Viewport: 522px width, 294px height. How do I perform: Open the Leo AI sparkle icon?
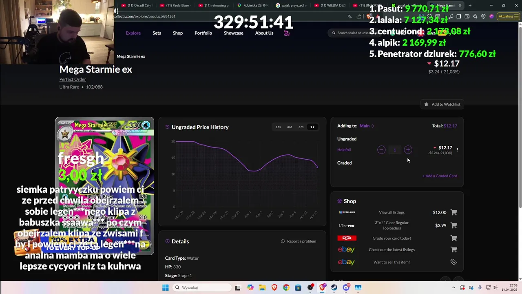pos(475,16)
